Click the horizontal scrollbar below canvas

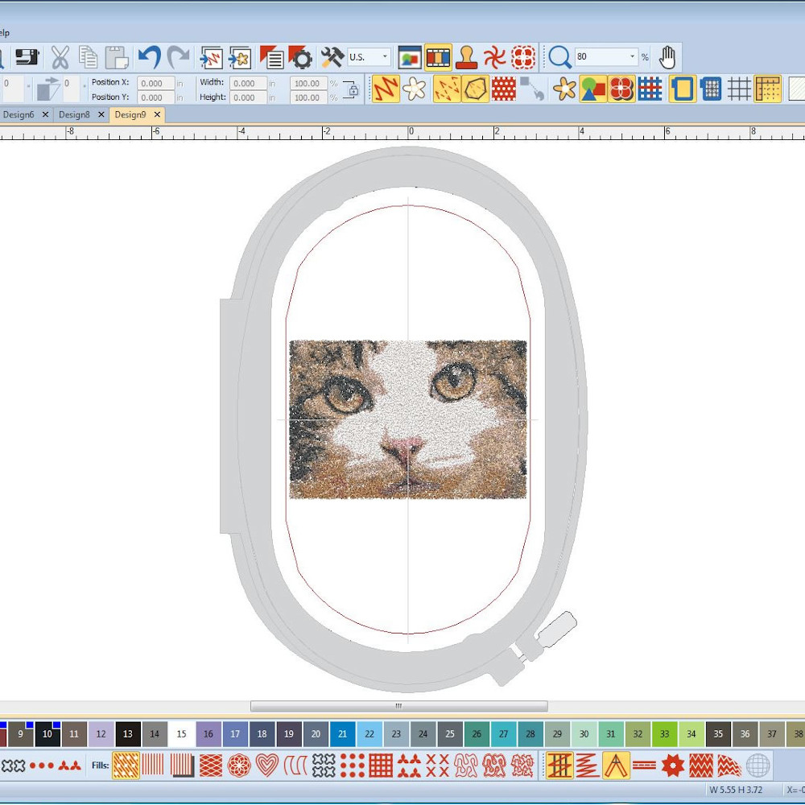click(399, 706)
